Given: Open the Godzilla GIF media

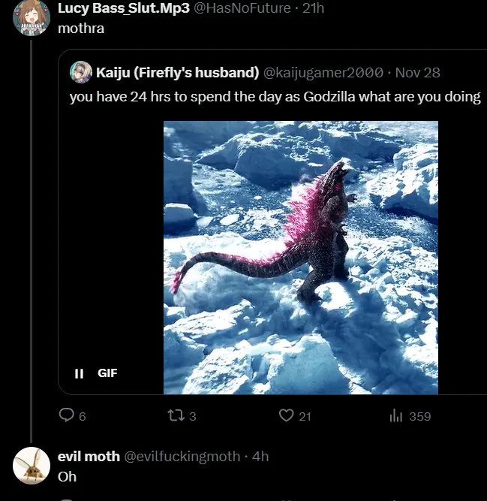Looking at the screenshot, I should pos(300,257).
